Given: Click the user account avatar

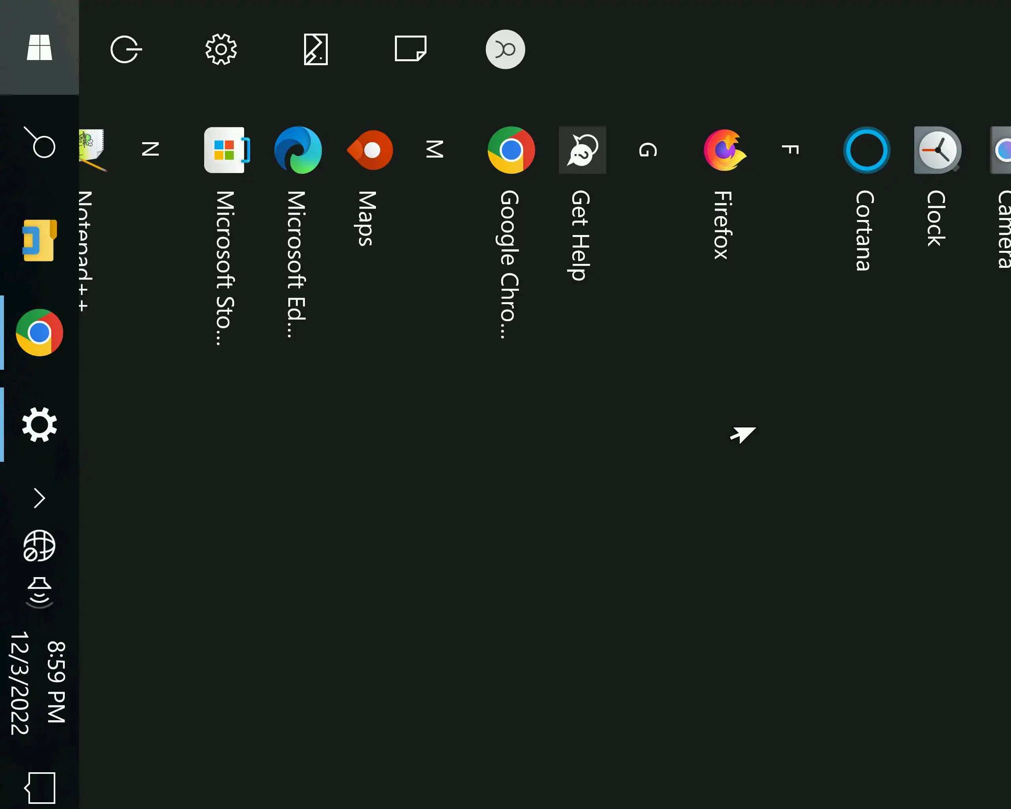Looking at the screenshot, I should (x=505, y=49).
